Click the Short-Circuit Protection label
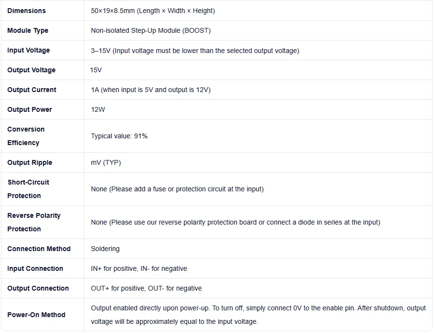 28,189
